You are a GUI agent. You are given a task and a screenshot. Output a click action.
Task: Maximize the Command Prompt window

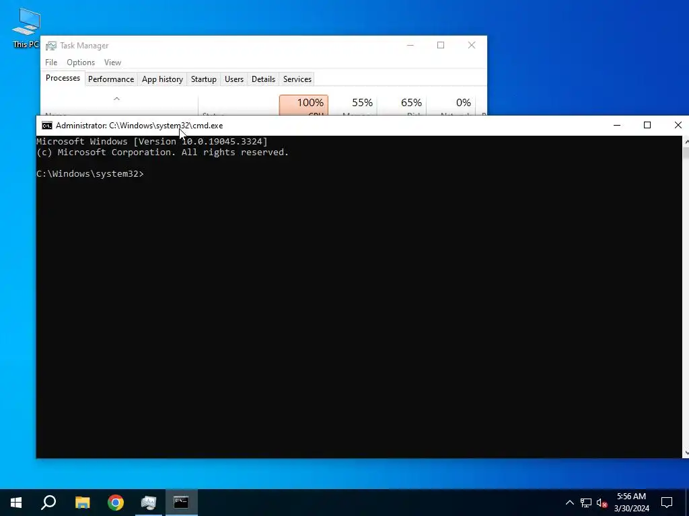point(647,126)
